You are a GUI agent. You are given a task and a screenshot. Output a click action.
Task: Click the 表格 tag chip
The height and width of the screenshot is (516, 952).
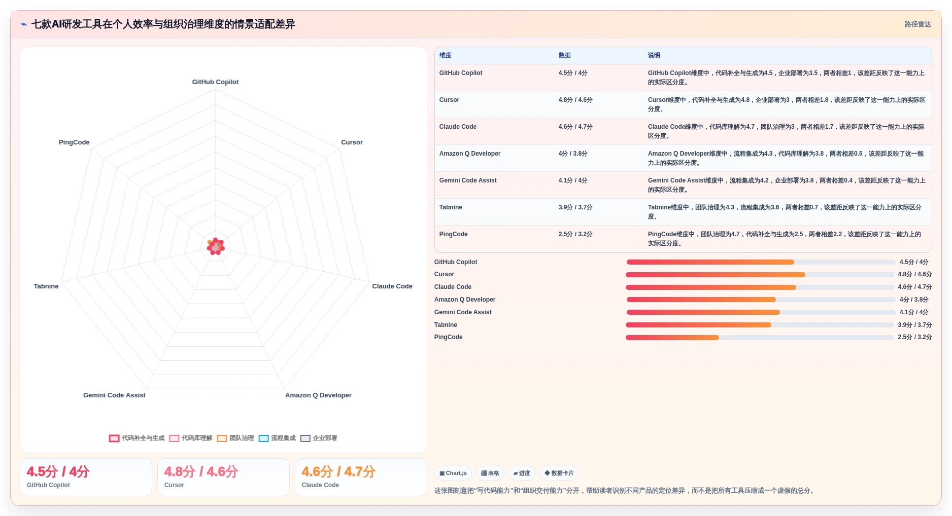click(490, 473)
